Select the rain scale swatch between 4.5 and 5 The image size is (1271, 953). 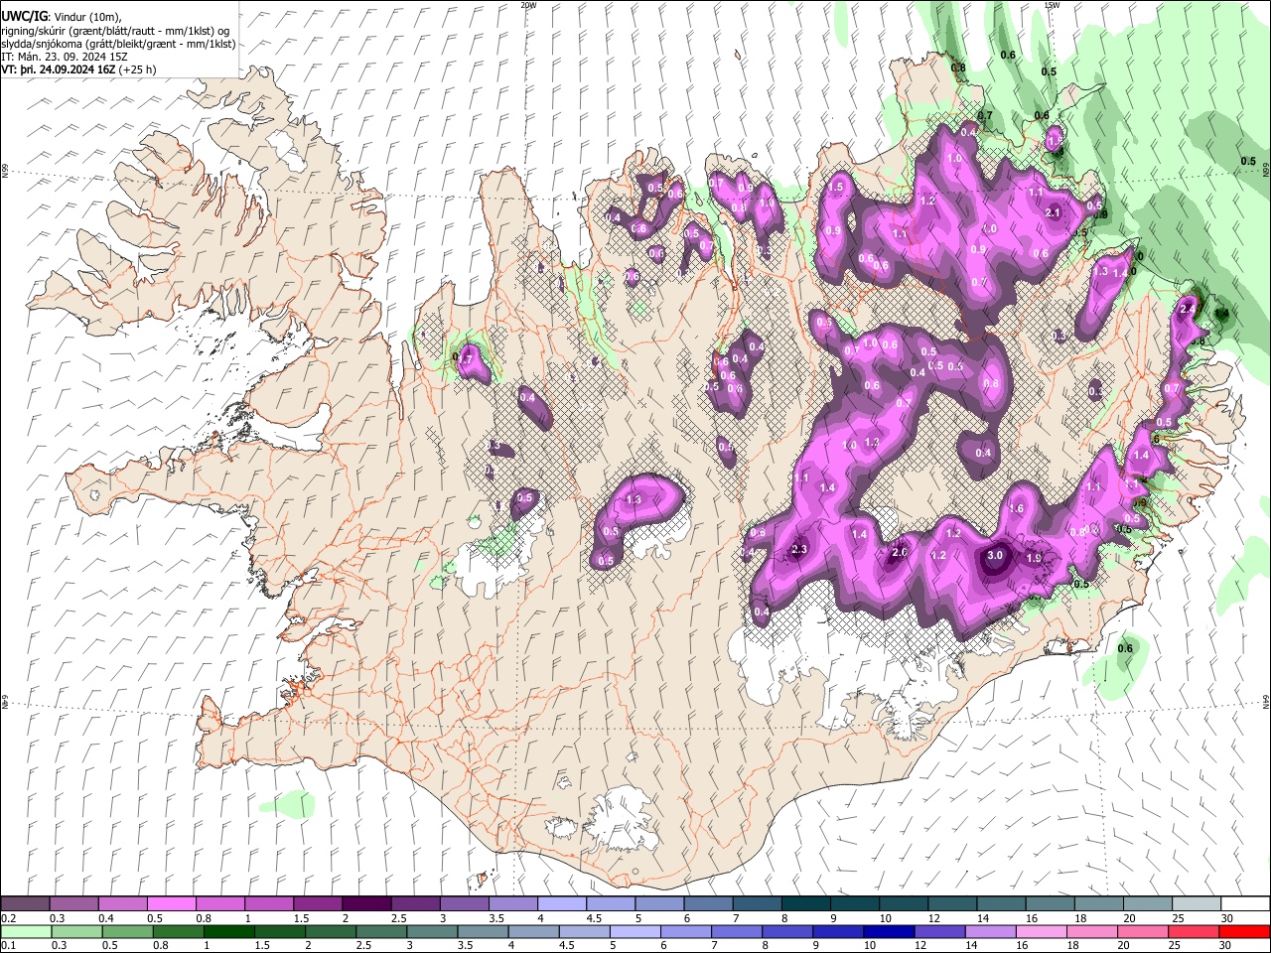(583, 931)
